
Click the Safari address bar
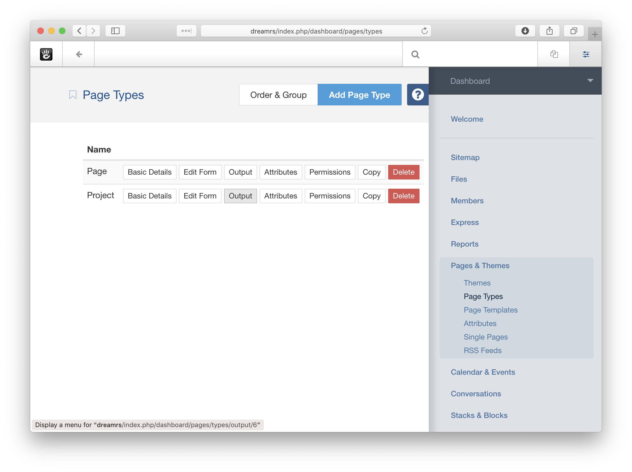tap(316, 31)
